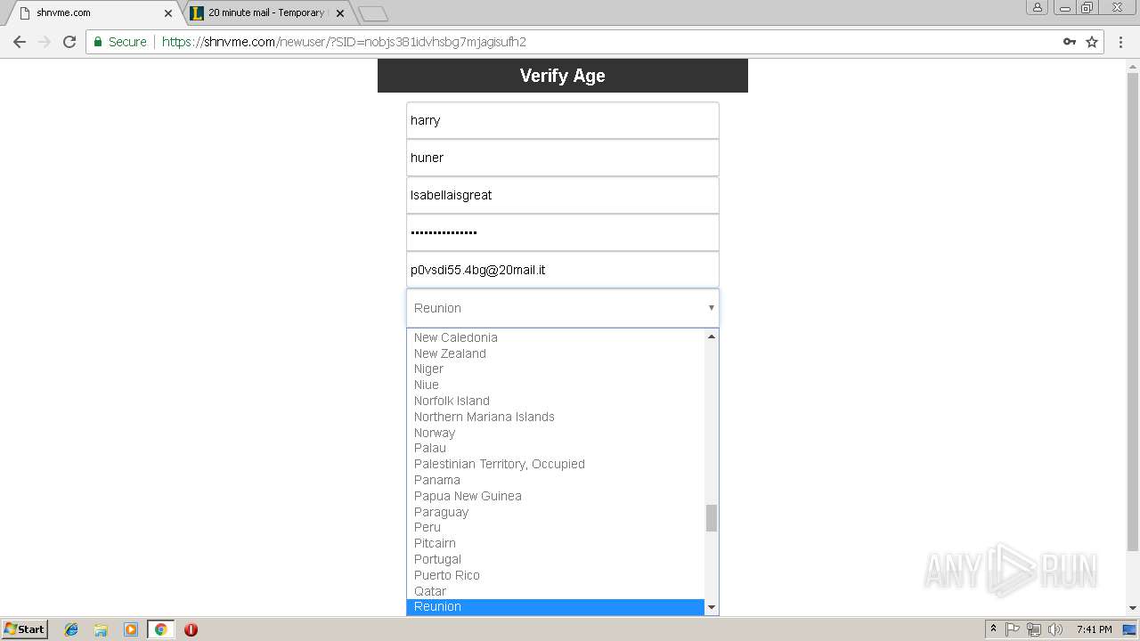Go back to the previous page
Image resolution: width=1140 pixels, height=641 pixels.
20,42
